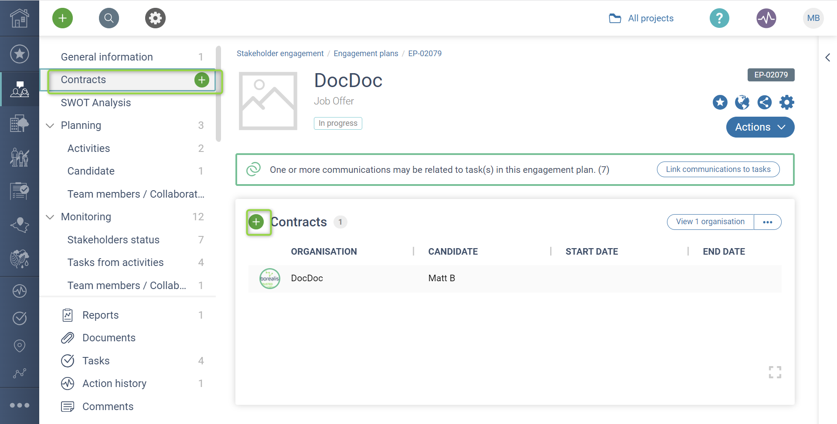
Task: Collapse the Monitoring section
Action: pyautogui.click(x=50, y=217)
